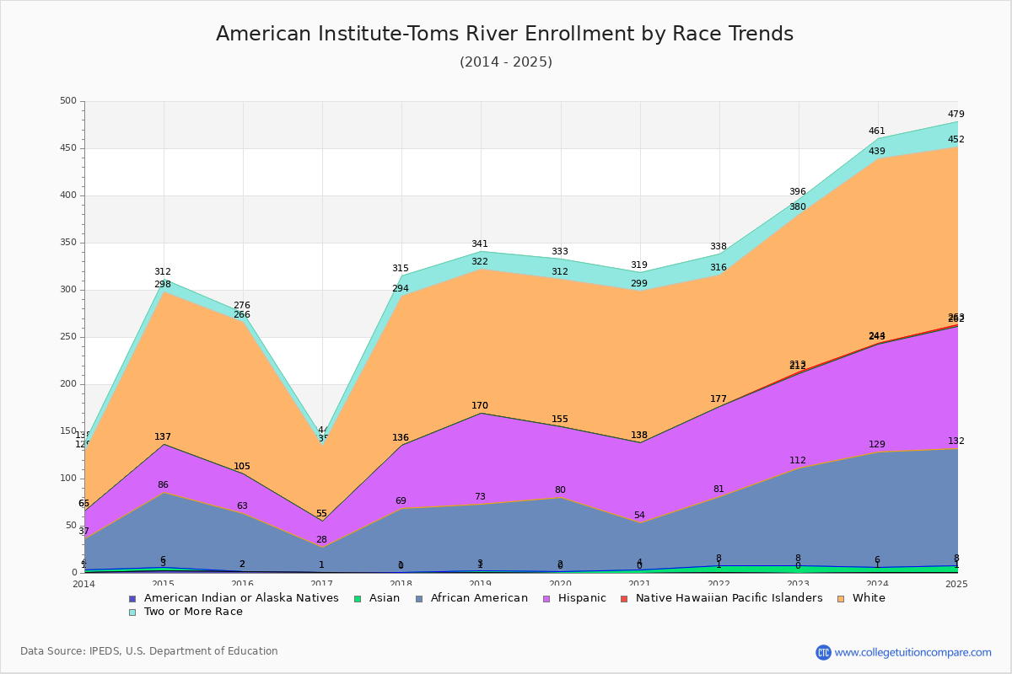Click the 28 data label for 2017
Image resolution: width=1012 pixels, height=674 pixels.
pyautogui.click(x=321, y=540)
